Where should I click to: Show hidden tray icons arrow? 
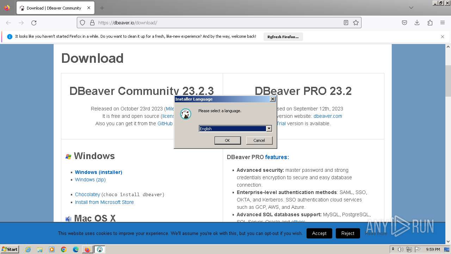tap(393, 249)
